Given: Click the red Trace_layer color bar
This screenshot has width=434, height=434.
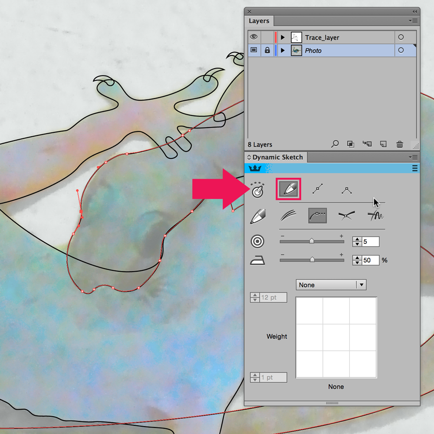Looking at the screenshot, I should click(x=276, y=37).
